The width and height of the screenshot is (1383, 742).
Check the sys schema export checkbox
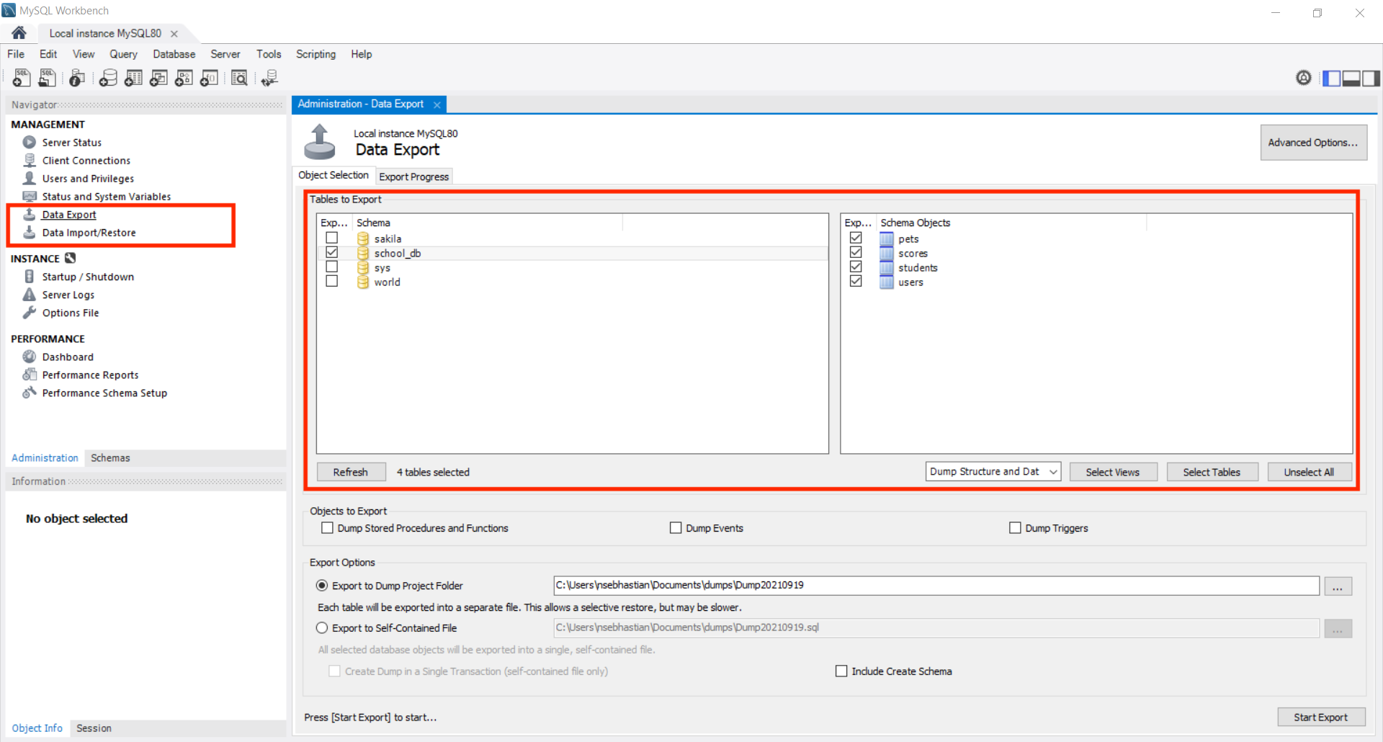click(x=331, y=267)
